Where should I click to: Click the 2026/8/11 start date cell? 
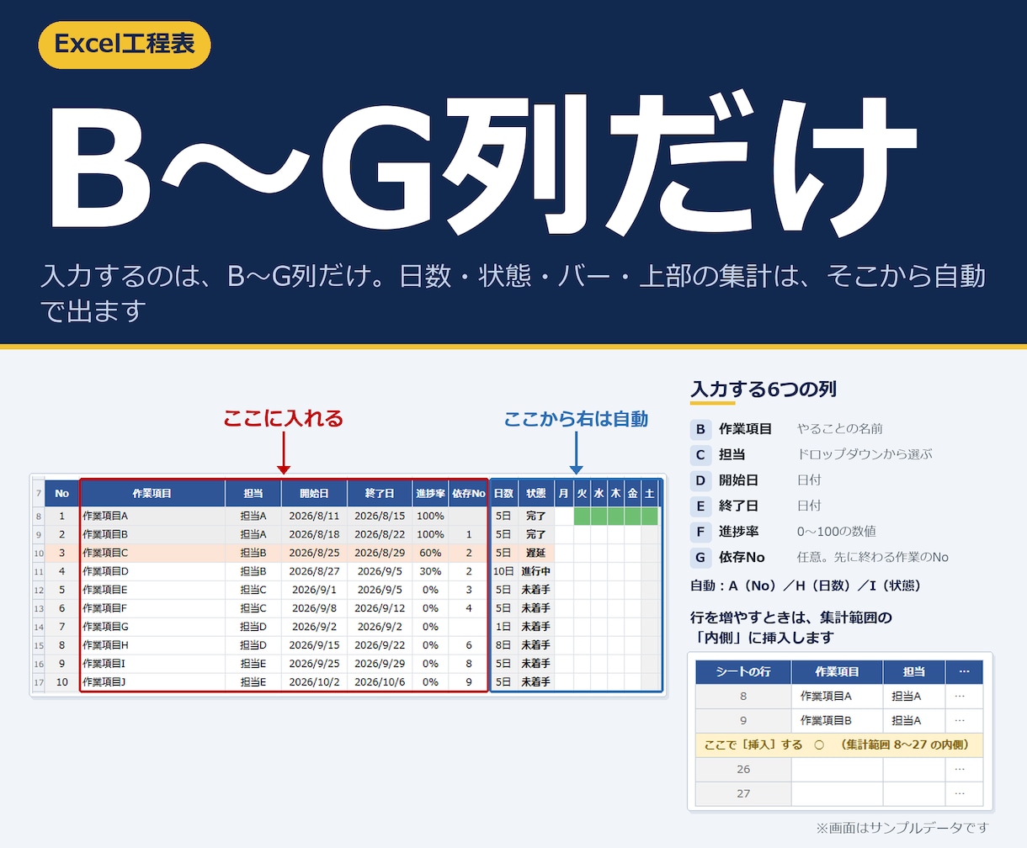(x=314, y=516)
